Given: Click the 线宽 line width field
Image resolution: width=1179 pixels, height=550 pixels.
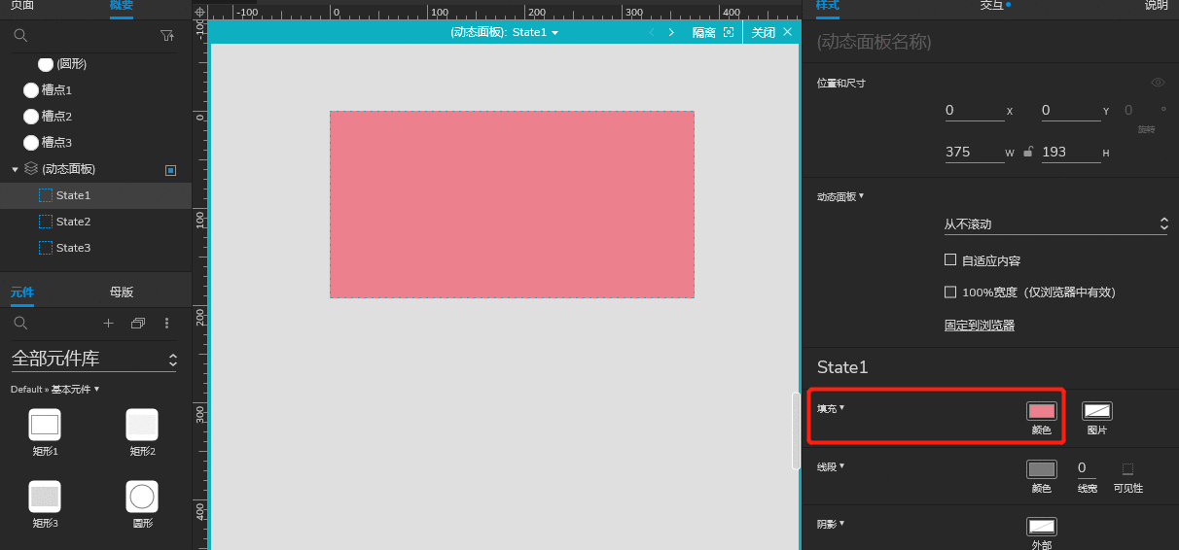Looking at the screenshot, I should pos(1088,468).
